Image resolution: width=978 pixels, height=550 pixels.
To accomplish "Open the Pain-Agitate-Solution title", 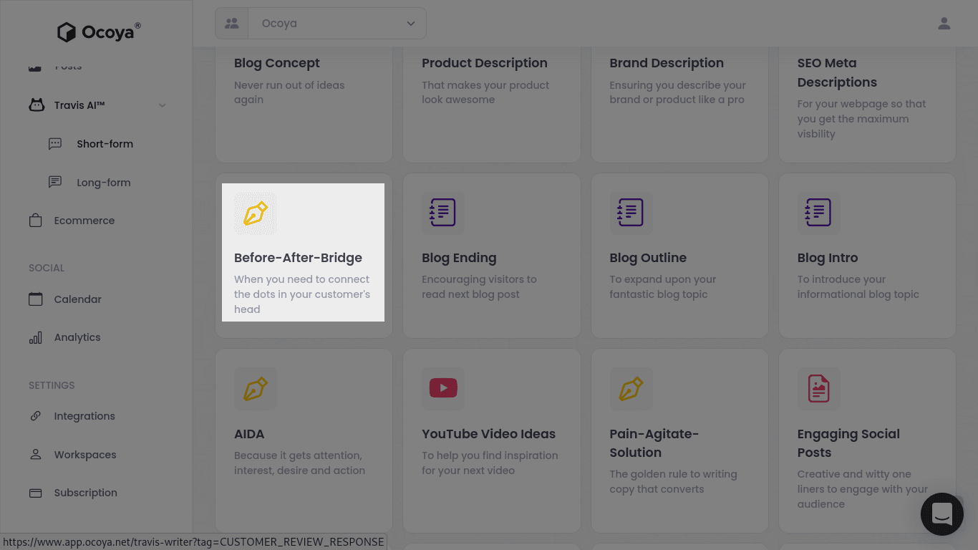I will [x=654, y=443].
